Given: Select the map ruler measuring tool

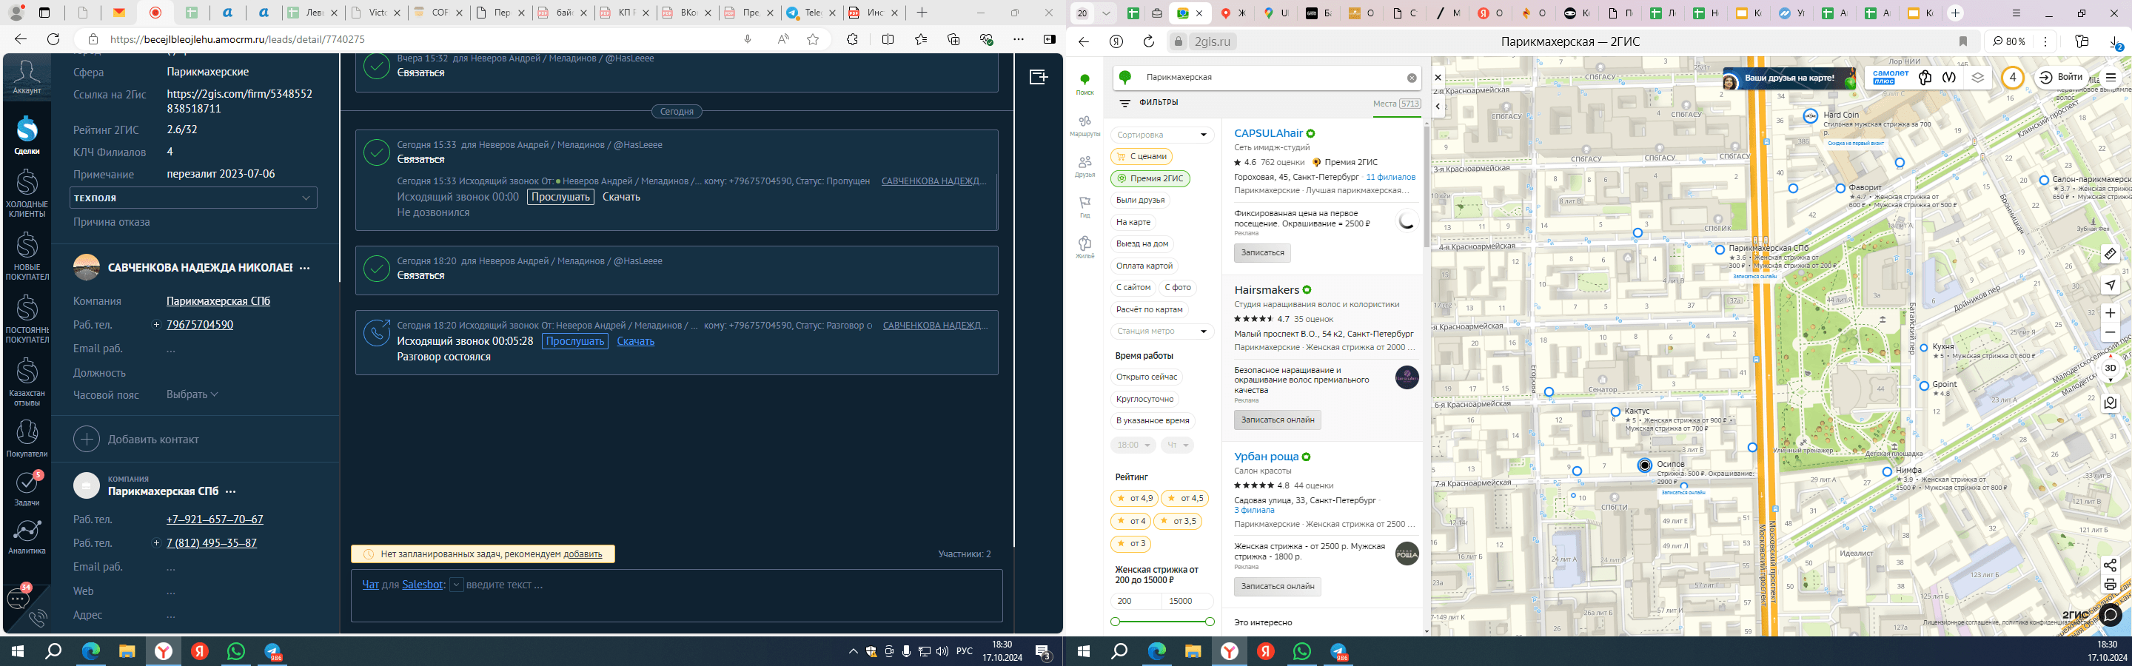Looking at the screenshot, I should point(2110,255).
